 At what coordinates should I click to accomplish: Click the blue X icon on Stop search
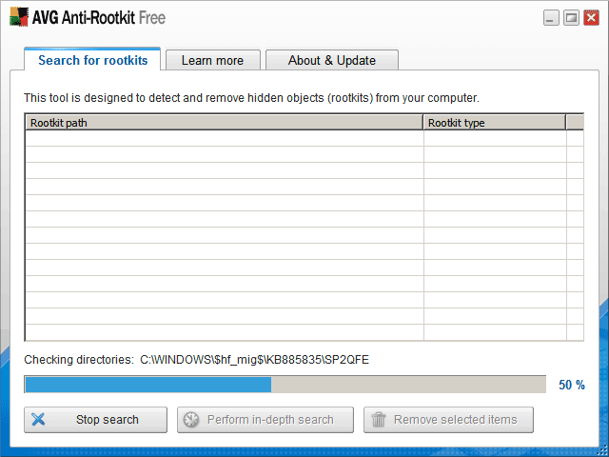tap(38, 420)
